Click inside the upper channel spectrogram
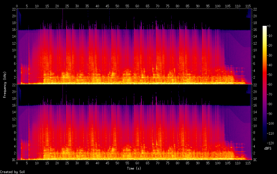277x174 pixels. (134, 46)
